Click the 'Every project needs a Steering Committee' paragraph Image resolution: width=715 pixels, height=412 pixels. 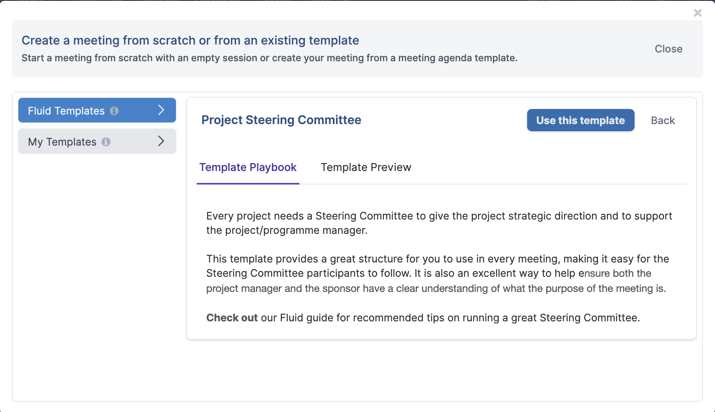(x=439, y=223)
